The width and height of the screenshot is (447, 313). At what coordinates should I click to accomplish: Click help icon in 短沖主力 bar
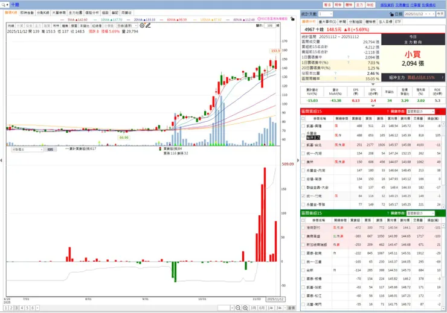(x=442, y=77)
